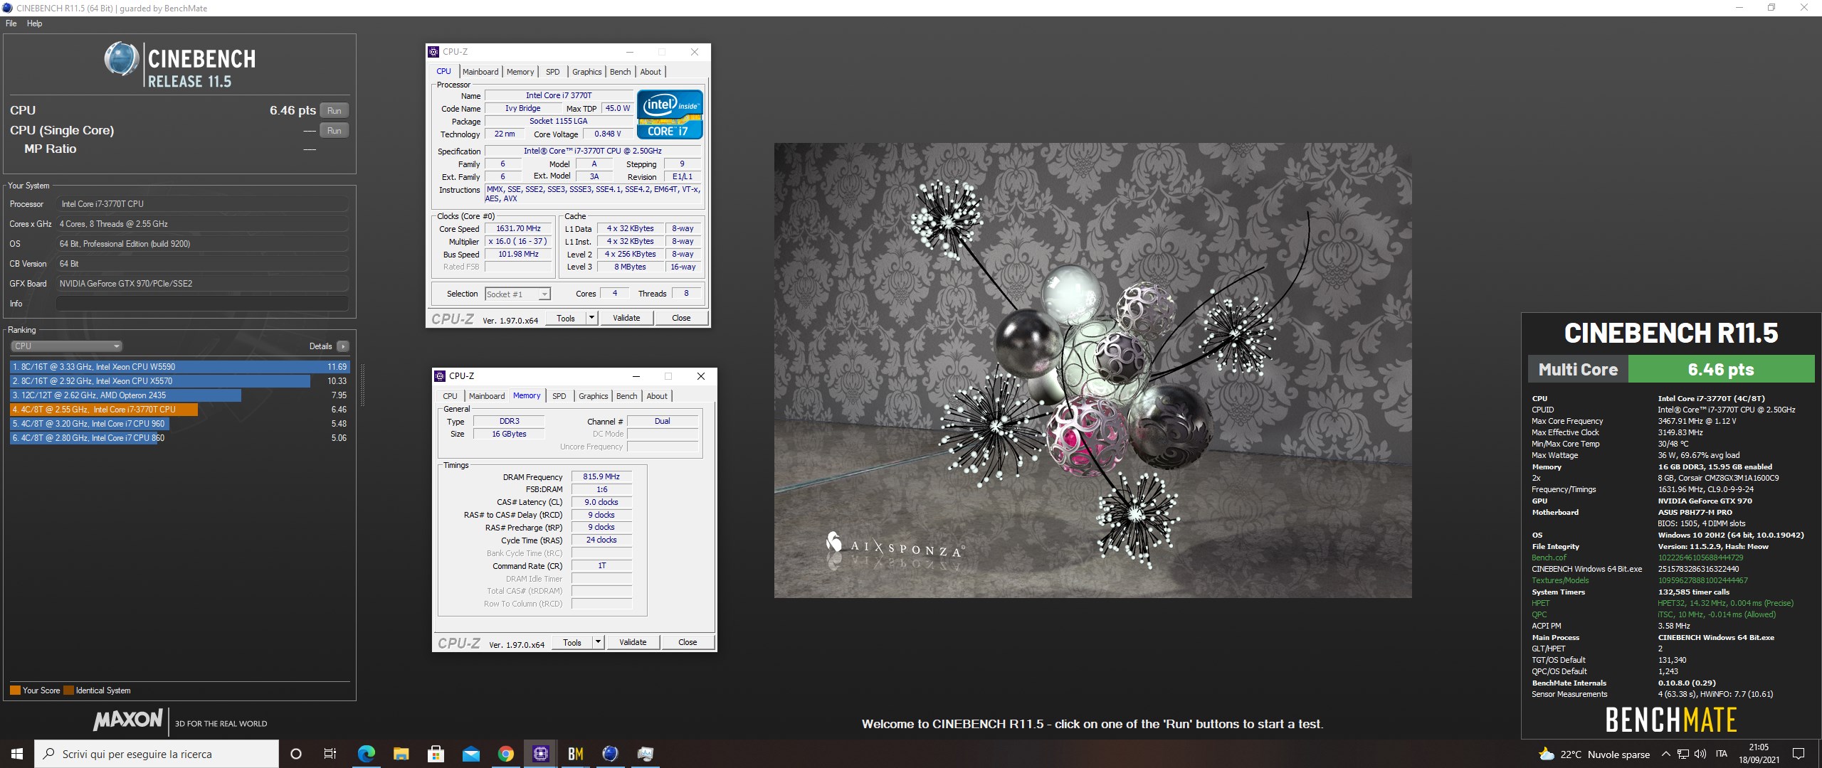Click the Intel Core i7 logo in CPU-Z

click(x=670, y=114)
